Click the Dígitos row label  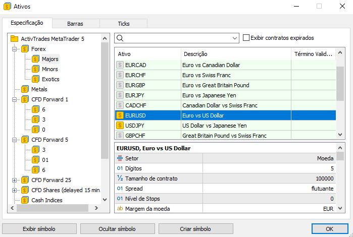[x=133, y=168]
